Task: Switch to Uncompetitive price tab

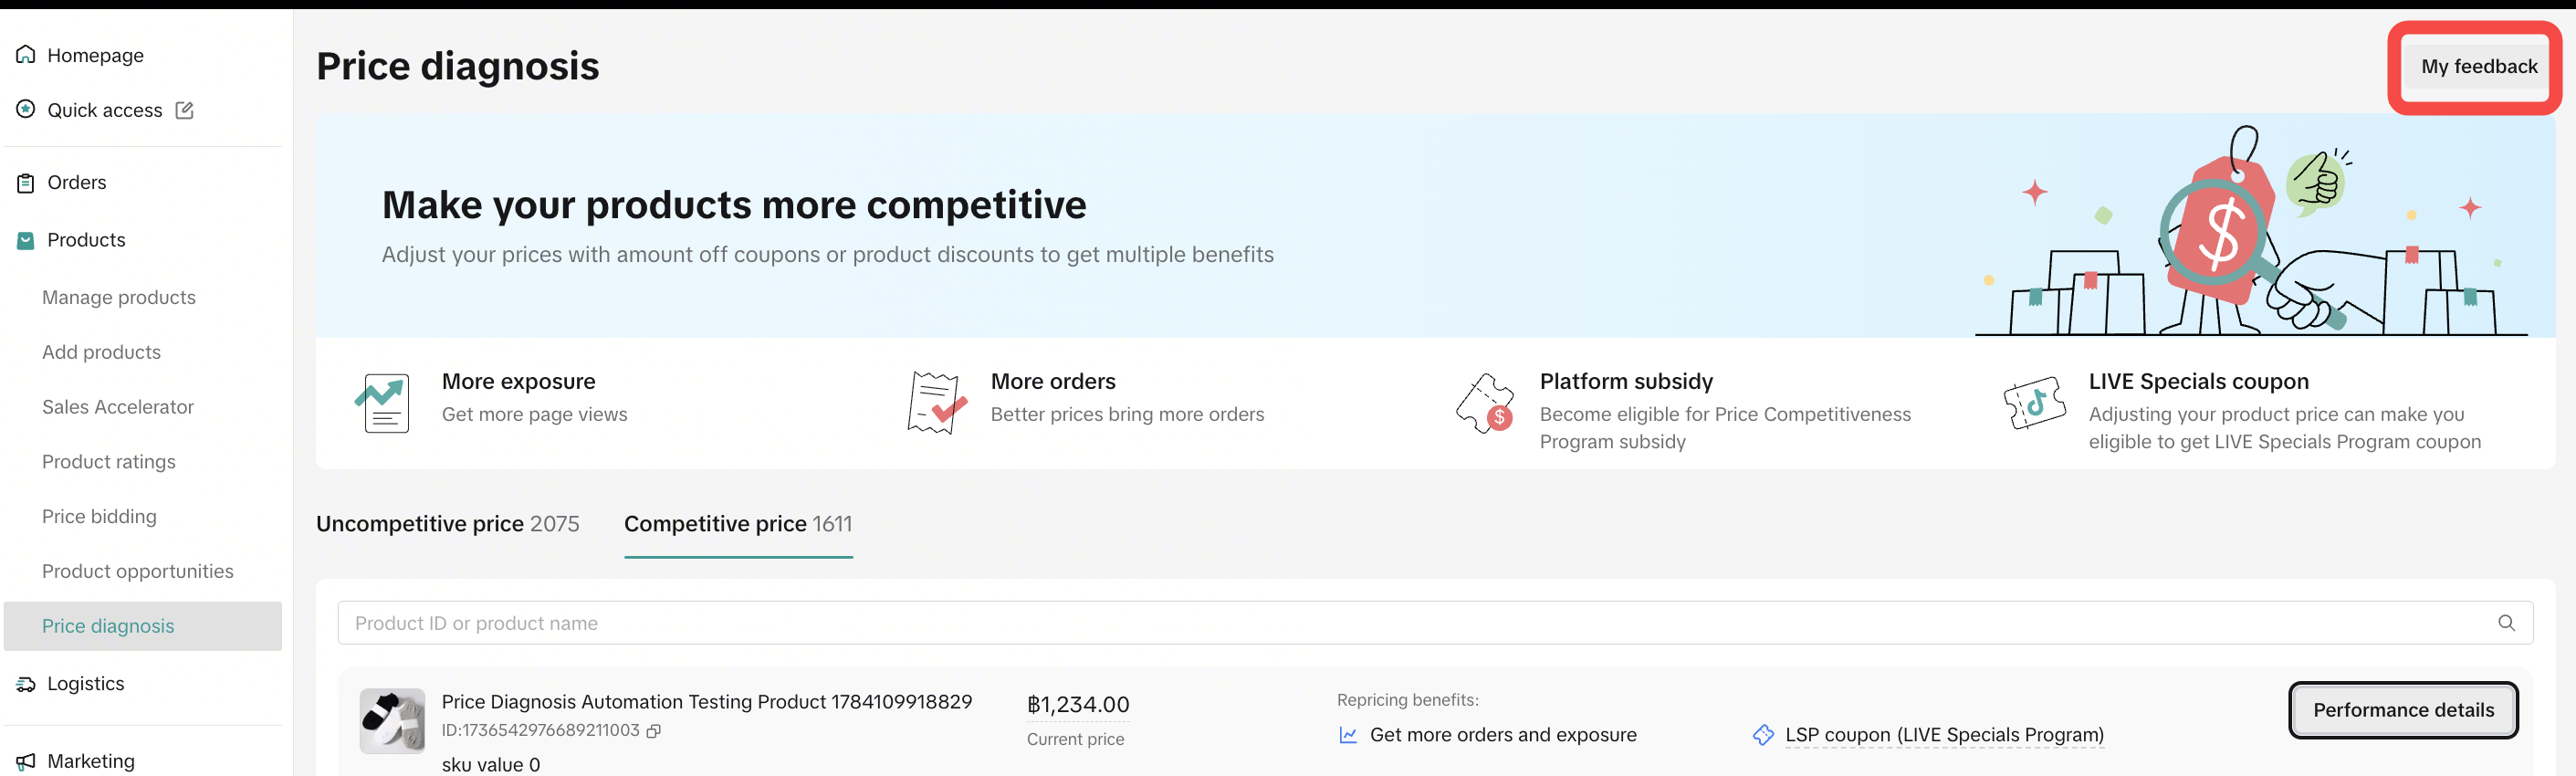Action: click(447, 524)
